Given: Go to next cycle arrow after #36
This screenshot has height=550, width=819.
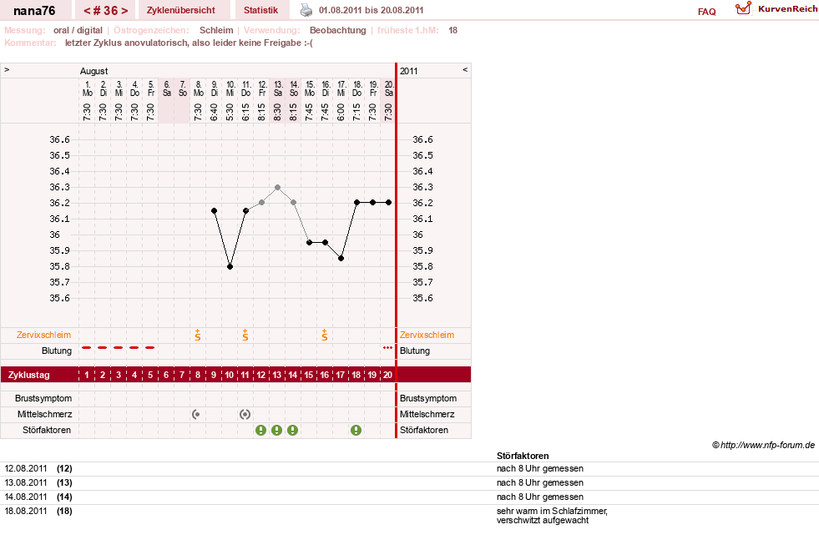Looking at the screenshot, I should click(x=124, y=11).
